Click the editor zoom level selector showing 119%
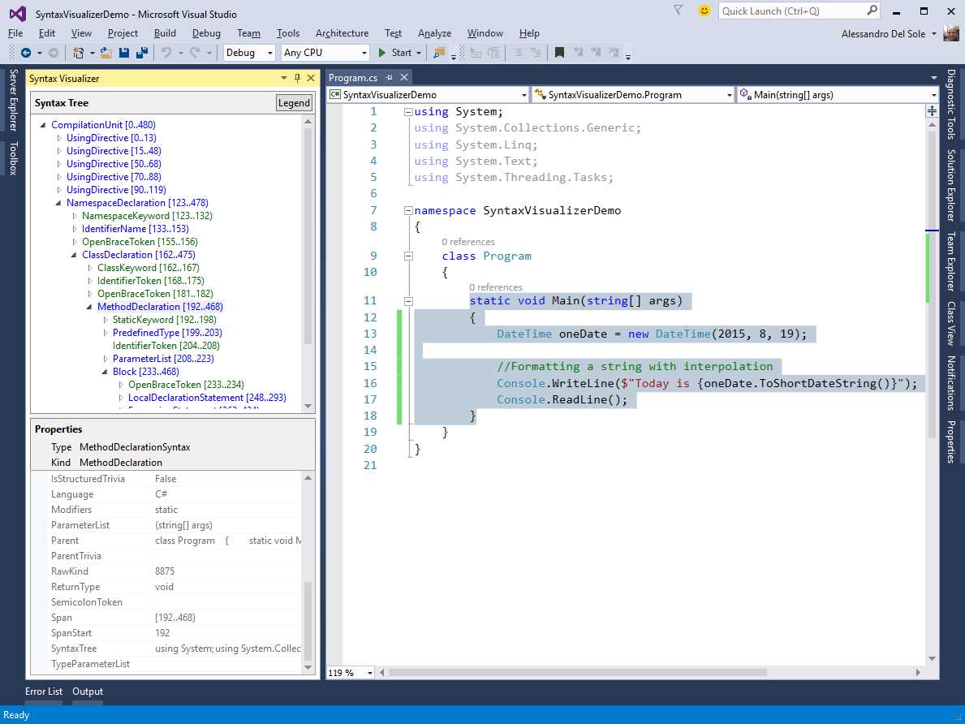The height and width of the screenshot is (724, 965). tap(349, 673)
